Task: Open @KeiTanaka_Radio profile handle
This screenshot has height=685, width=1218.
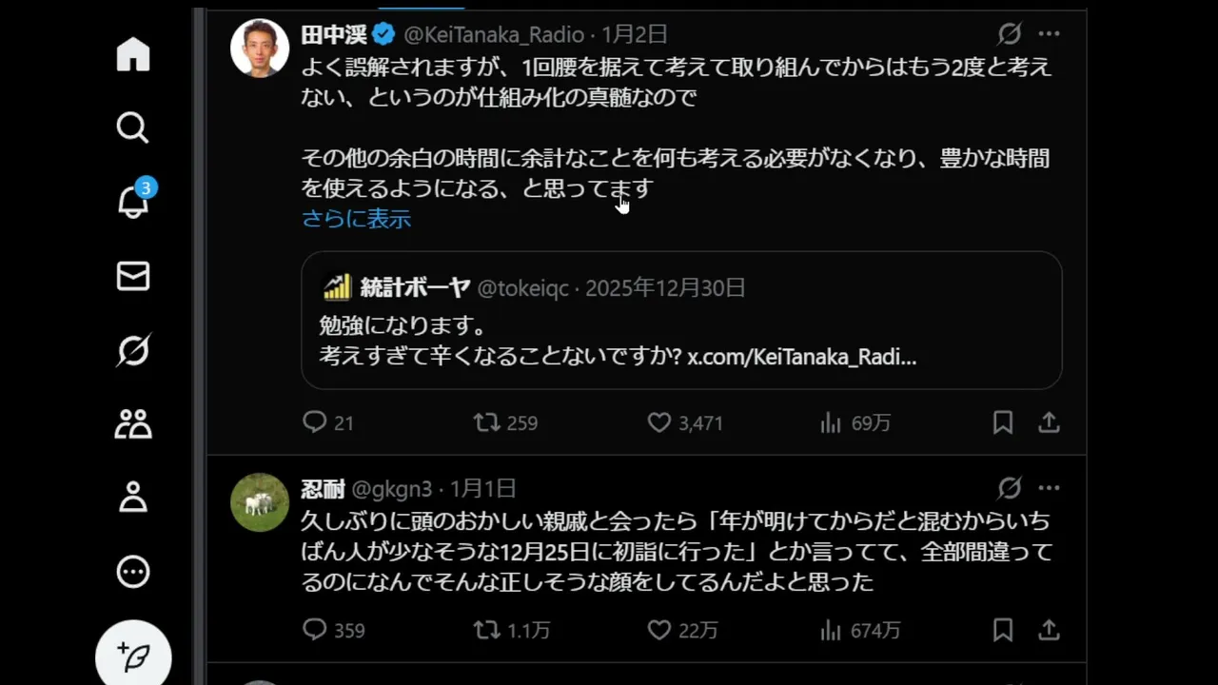Action: [494, 35]
